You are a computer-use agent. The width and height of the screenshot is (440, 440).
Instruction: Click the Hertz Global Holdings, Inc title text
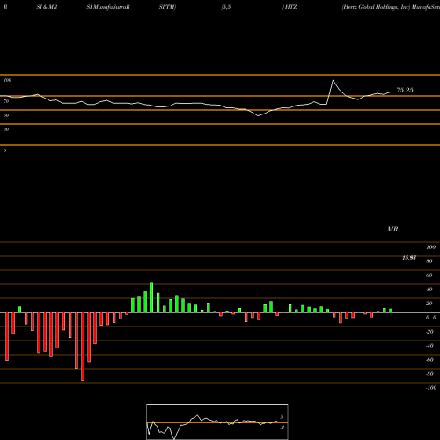click(x=376, y=7)
